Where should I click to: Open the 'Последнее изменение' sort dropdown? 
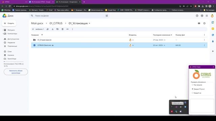tap(171, 35)
